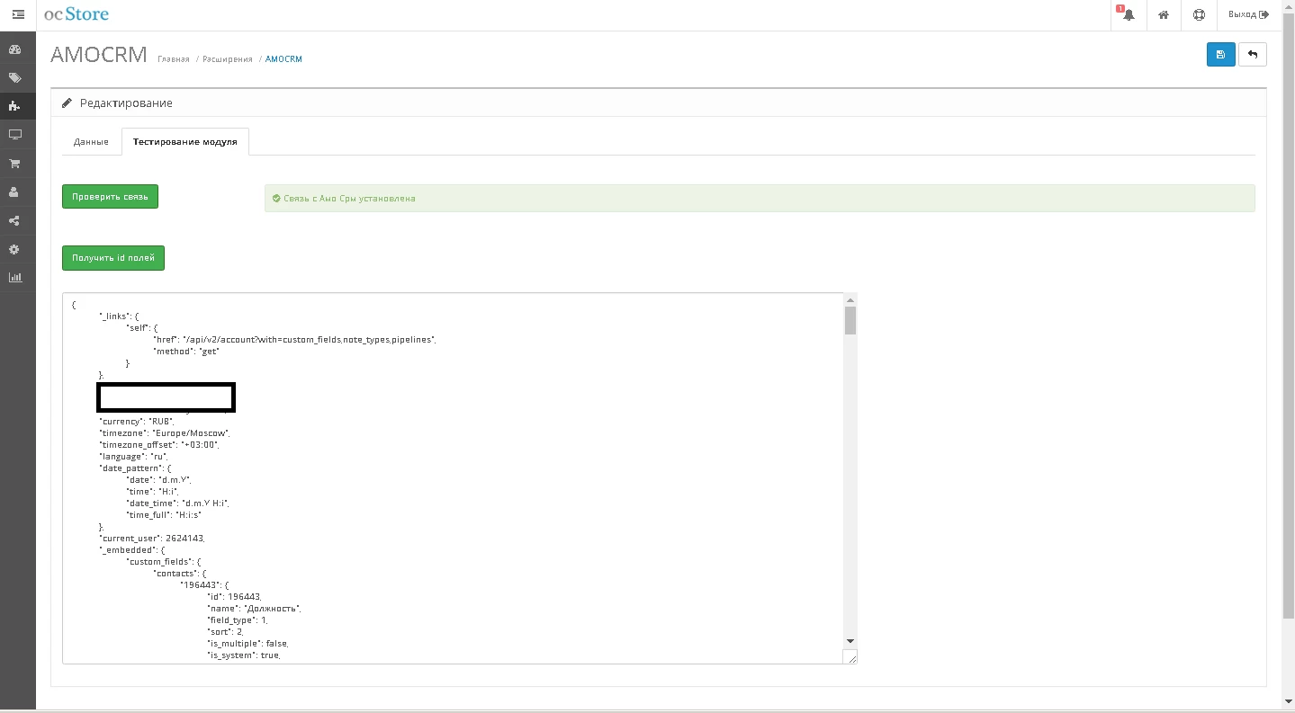
Task: Click the Получить id полей button
Action: point(113,258)
